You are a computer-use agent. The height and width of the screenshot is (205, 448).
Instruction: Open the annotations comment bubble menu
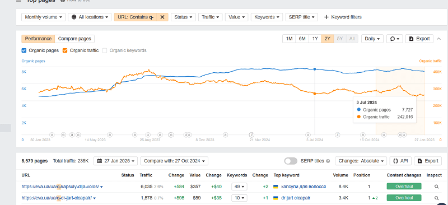click(x=395, y=39)
